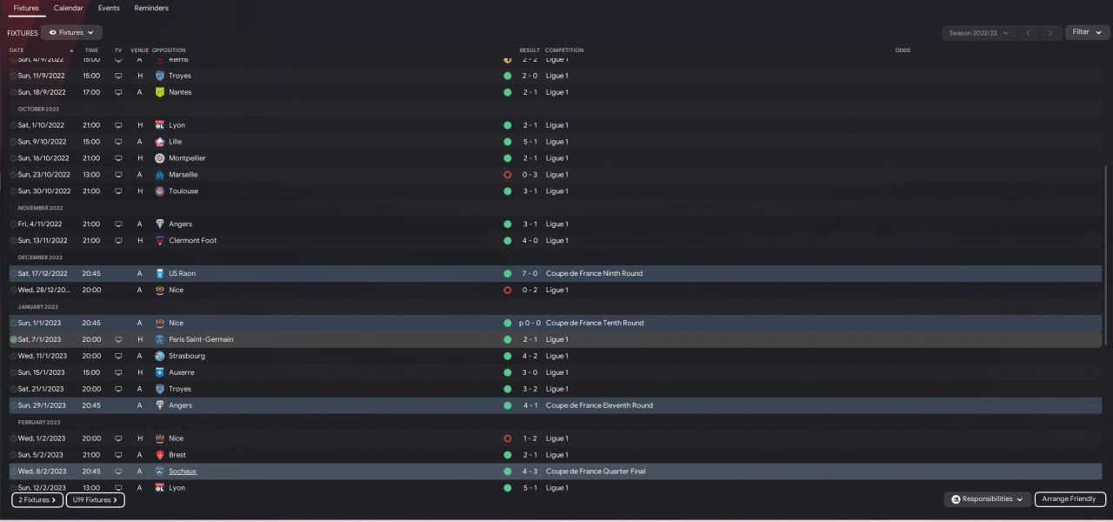The width and height of the screenshot is (1113, 522).
Task: Toggle the row selector for Fri, 4/11/2022
Action: [14, 224]
